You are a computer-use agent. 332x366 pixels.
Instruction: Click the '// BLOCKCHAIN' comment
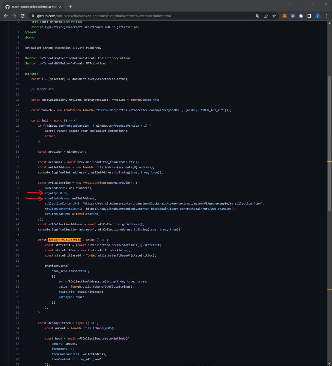click(x=42, y=89)
